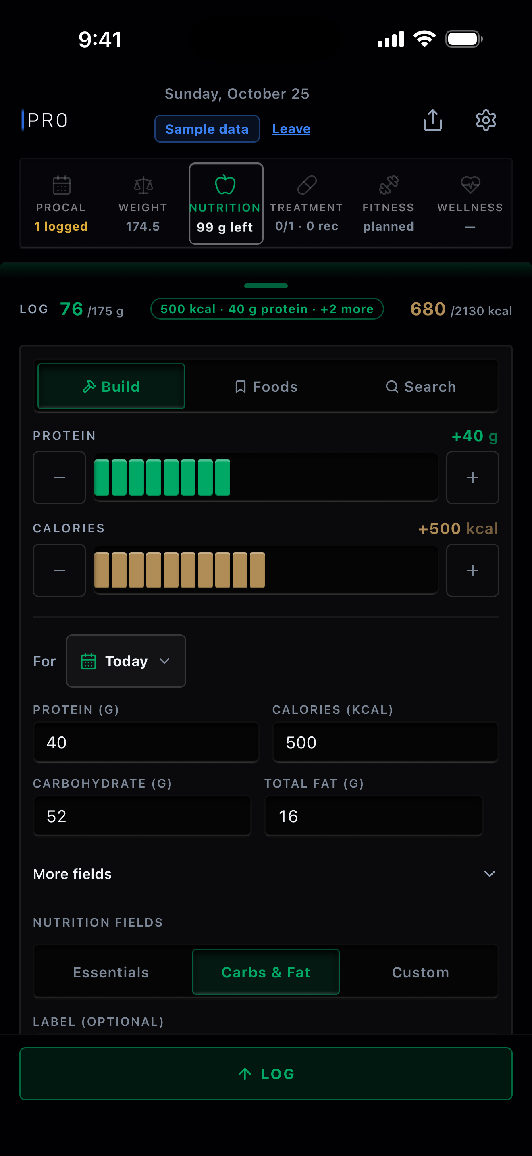The height and width of the screenshot is (1156, 532).
Task: Tap the Sample data badge
Action: [x=207, y=129]
